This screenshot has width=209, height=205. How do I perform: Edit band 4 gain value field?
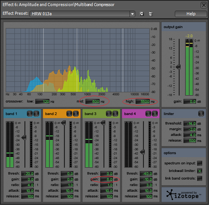(146, 180)
